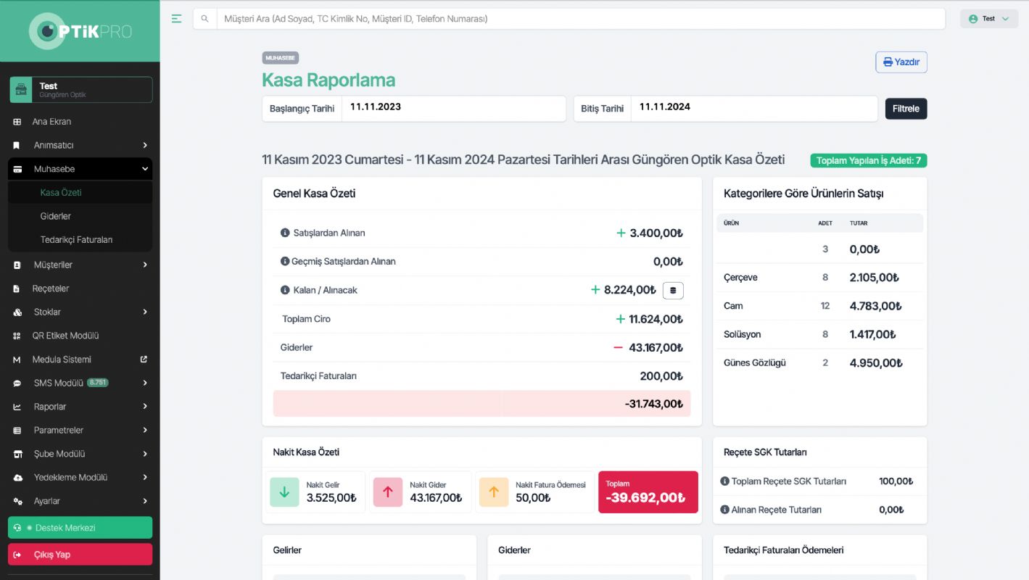Click info icon next to Alınan Reçete Tutarları
The width and height of the screenshot is (1029, 580).
[x=724, y=510]
